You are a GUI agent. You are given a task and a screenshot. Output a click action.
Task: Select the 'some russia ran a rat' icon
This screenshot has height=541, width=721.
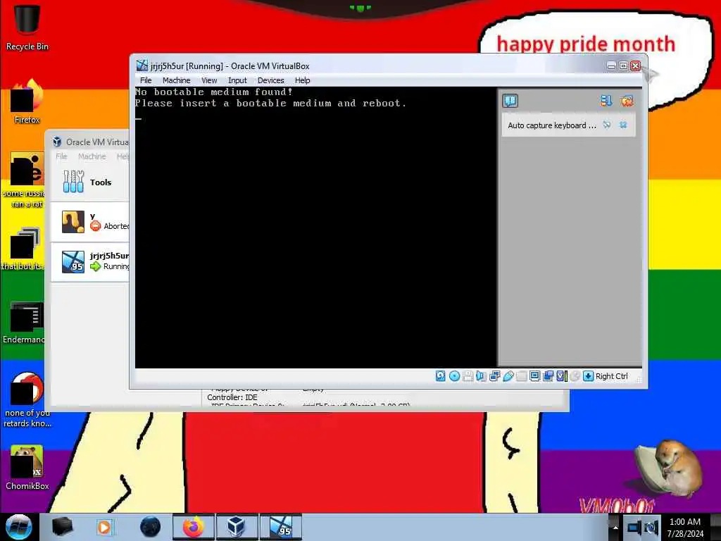tap(24, 180)
